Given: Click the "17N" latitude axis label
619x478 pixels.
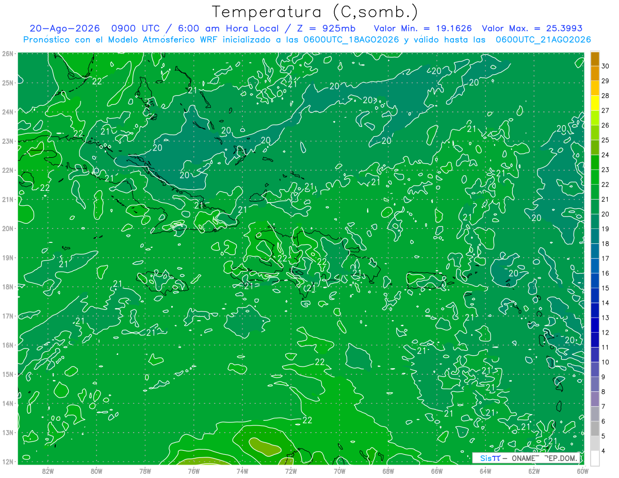Looking at the screenshot, I should [x=7, y=316].
